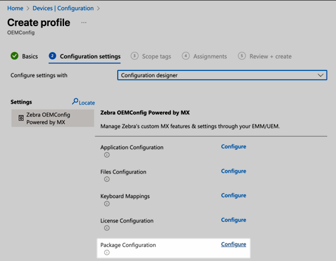Click the Locate magnifier icon

point(75,101)
